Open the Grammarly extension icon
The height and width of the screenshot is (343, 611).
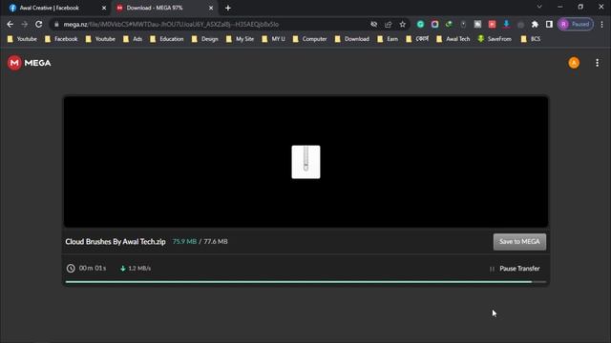420,24
